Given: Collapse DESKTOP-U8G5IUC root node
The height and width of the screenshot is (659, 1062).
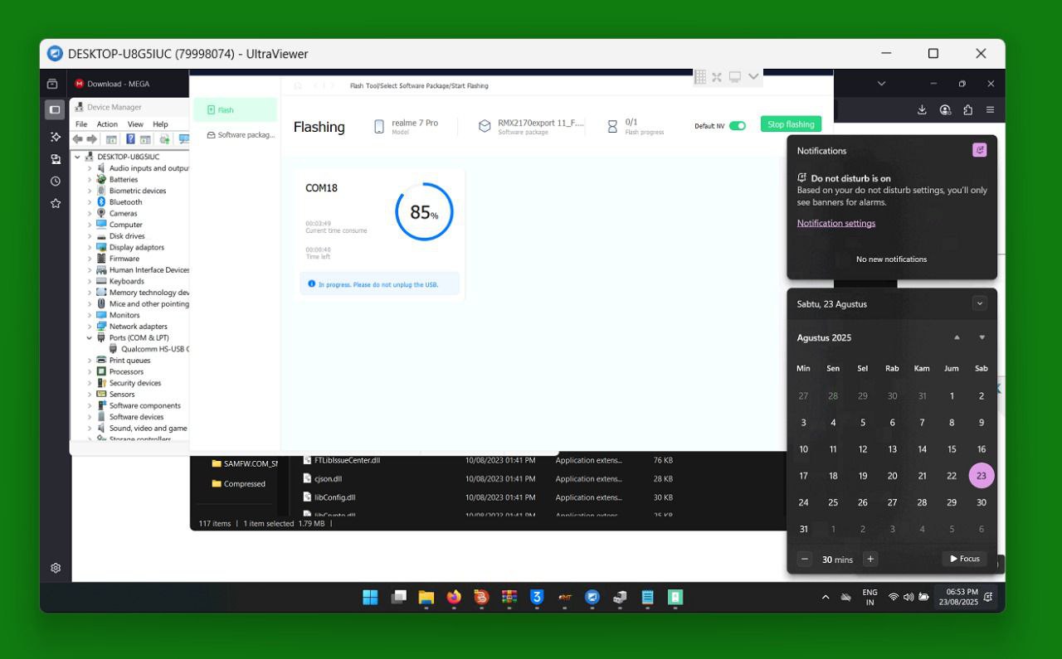Looking at the screenshot, I should pos(78,157).
